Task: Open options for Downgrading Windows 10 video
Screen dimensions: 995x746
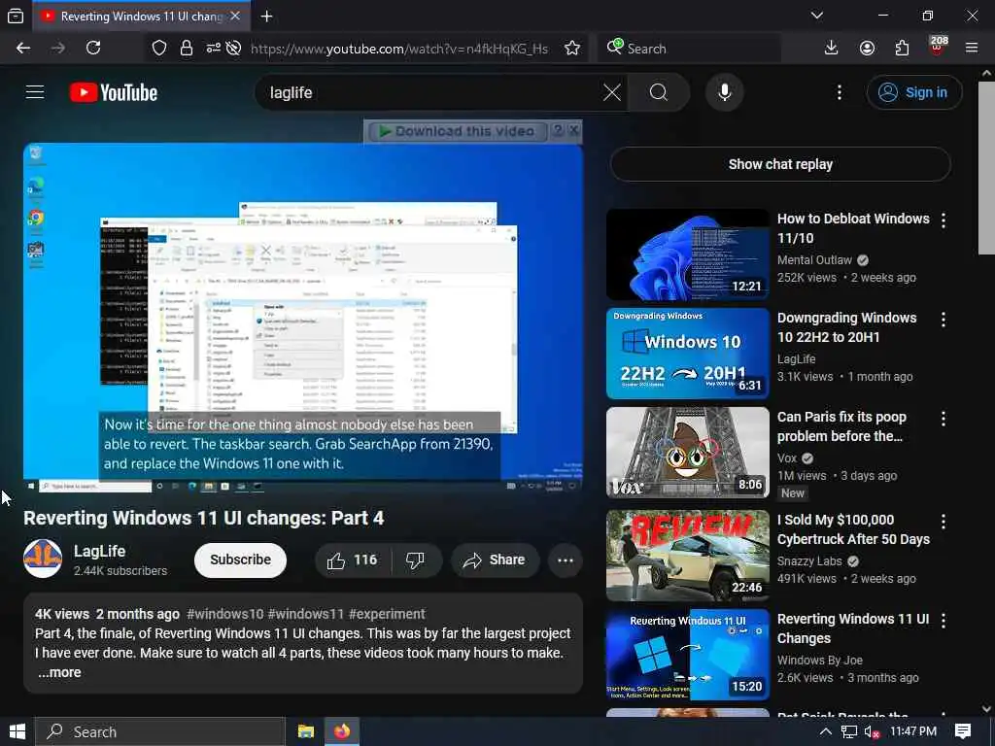Action: tap(944, 319)
